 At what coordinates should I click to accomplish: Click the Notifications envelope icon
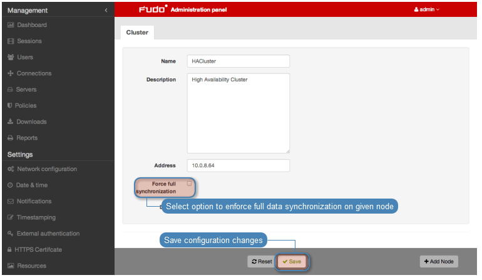11,201
